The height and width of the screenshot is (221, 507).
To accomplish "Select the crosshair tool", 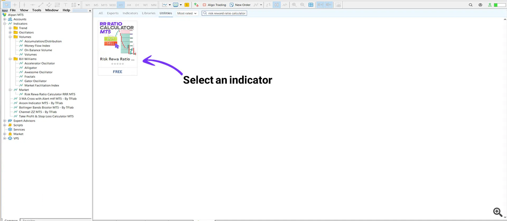I will 15,5.
